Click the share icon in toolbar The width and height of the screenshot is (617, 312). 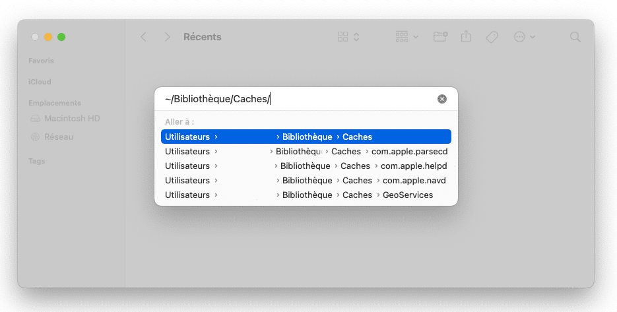[x=467, y=38]
